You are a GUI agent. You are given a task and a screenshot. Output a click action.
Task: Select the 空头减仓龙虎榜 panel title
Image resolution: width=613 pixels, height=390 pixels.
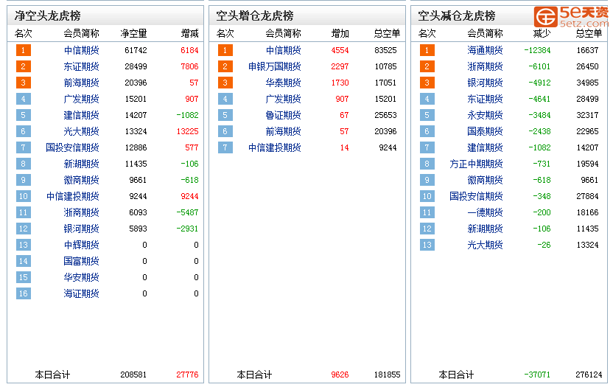point(457,16)
